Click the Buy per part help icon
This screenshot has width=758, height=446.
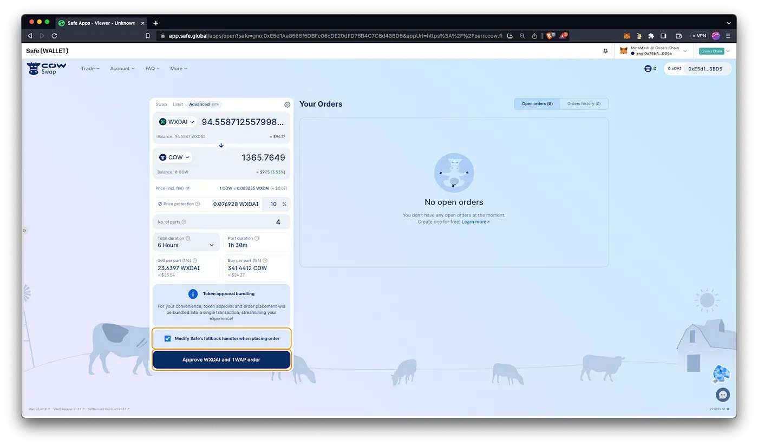pyautogui.click(x=265, y=260)
